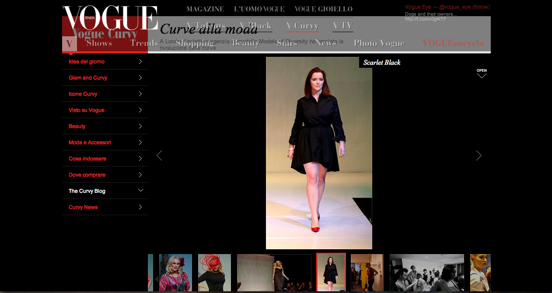552x293 pixels.
Task: Show the previous photo with left arrow
Action: coord(159,155)
